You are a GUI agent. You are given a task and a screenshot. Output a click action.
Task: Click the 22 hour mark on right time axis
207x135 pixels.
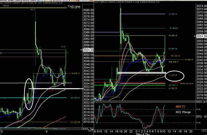131,131
